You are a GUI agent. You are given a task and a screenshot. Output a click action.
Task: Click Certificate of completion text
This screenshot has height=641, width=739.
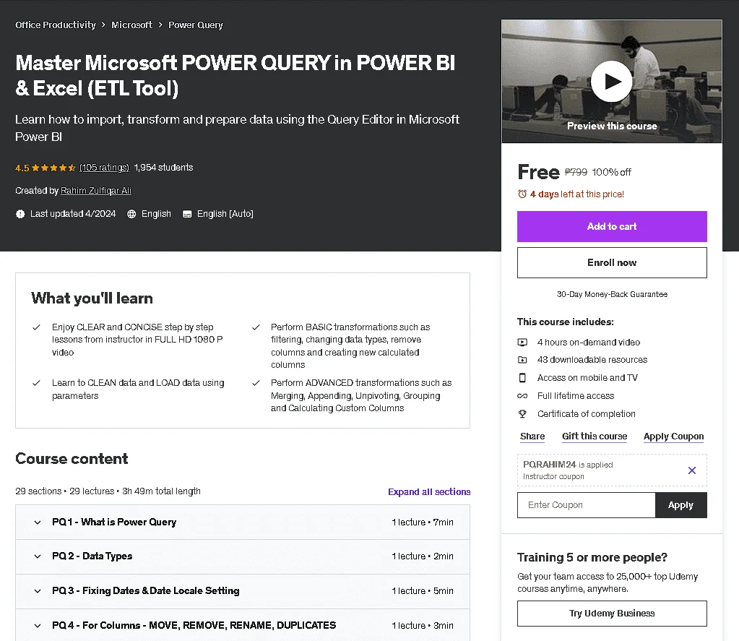click(587, 414)
